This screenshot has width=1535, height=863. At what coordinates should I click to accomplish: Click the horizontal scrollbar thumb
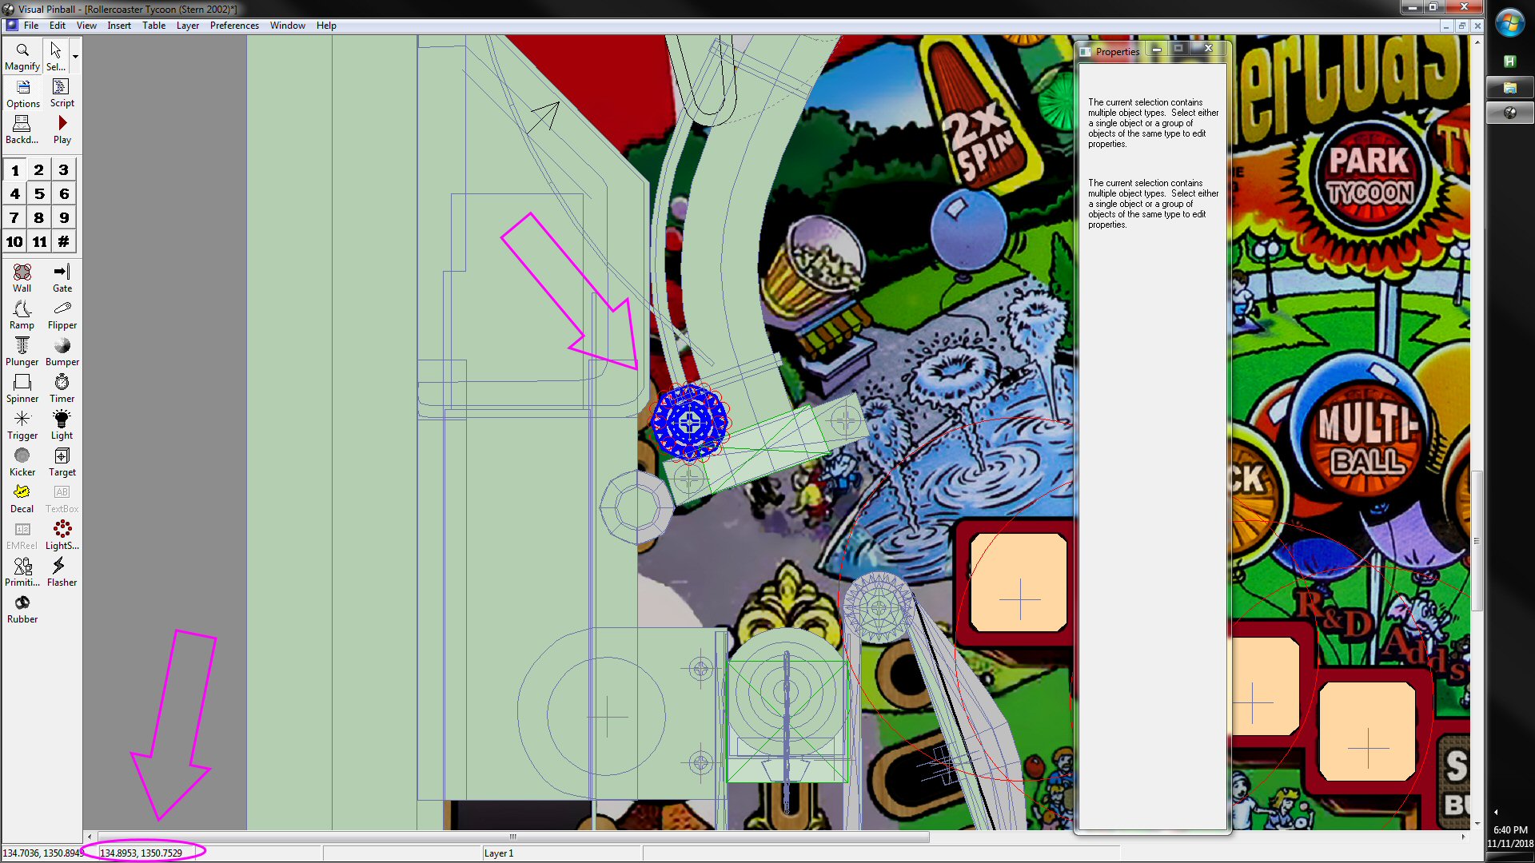point(512,837)
